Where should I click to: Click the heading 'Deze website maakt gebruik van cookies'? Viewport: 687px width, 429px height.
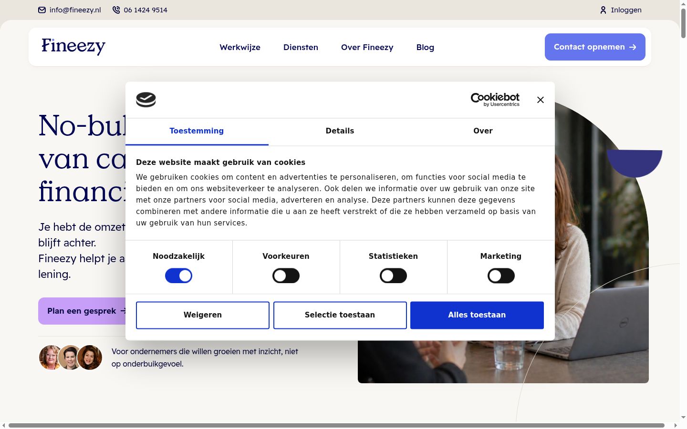220,162
